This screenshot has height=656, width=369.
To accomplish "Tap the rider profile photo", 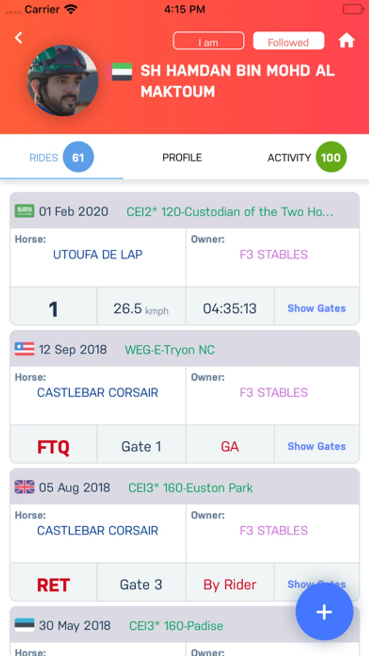I will coord(62,80).
